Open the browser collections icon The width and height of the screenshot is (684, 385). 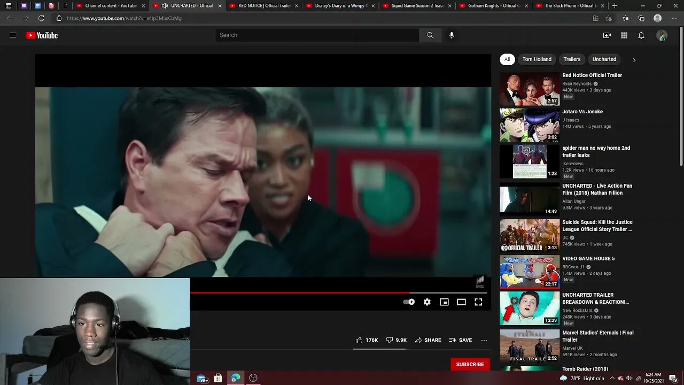(641, 18)
